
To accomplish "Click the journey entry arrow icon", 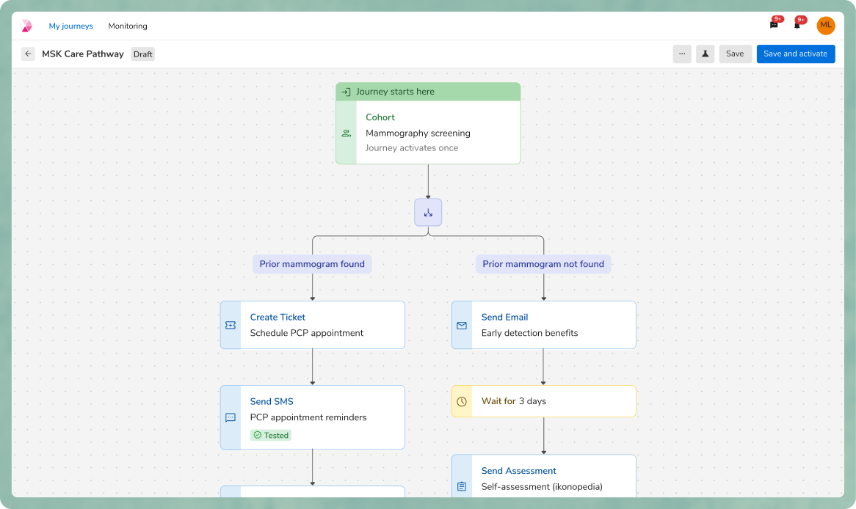I will click(346, 92).
